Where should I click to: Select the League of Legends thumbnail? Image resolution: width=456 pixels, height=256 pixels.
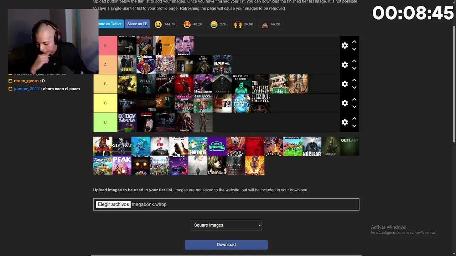[274, 146]
